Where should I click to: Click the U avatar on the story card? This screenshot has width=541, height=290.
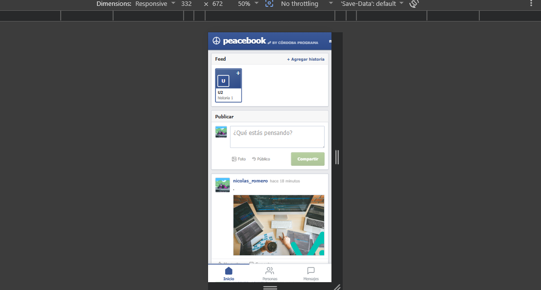click(223, 81)
